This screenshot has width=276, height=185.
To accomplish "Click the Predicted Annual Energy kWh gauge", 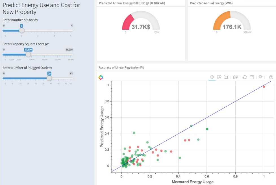I will coord(232,23).
